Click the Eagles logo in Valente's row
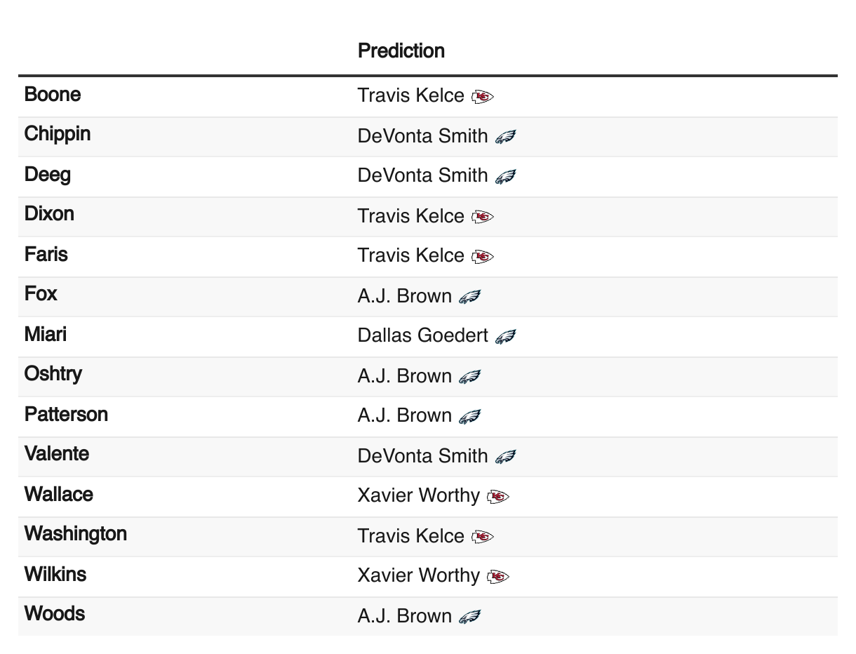The height and width of the screenshot is (654, 856). coord(505,457)
